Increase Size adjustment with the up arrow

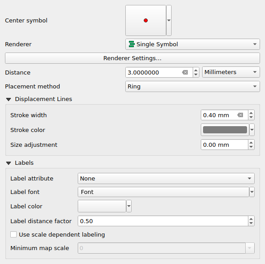click(x=251, y=143)
